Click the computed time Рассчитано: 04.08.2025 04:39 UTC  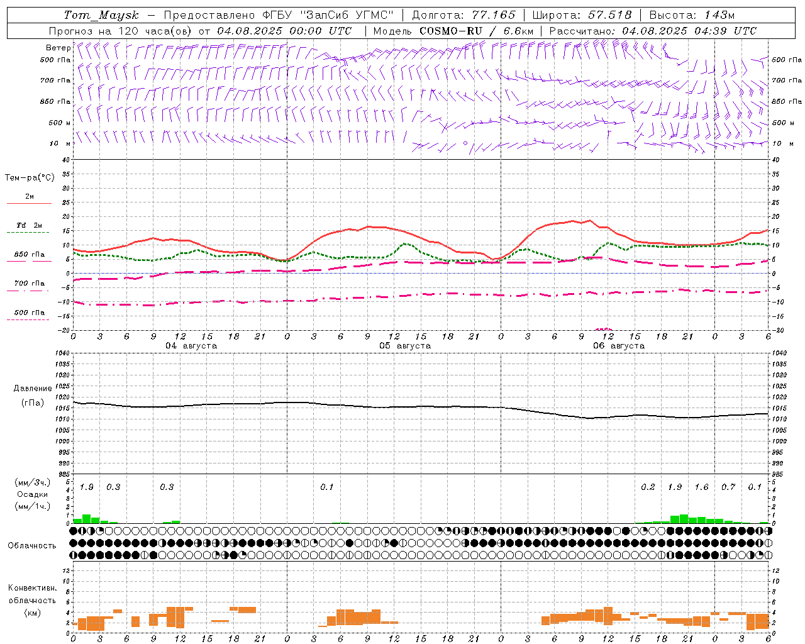point(653,31)
